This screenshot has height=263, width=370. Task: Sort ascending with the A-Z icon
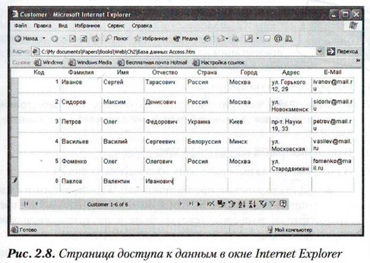(x=242, y=204)
